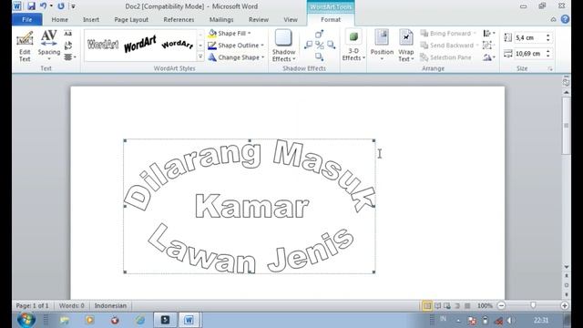
Task: Click the zoom slider handle
Action: [x=533, y=306]
